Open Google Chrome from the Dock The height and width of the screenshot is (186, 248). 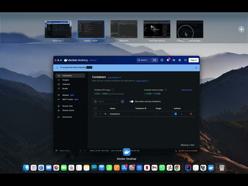click(x=177, y=168)
